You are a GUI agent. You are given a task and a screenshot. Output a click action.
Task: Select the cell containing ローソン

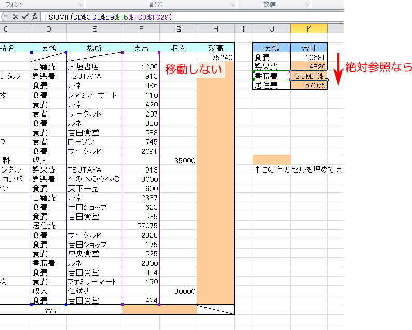(x=94, y=141)
